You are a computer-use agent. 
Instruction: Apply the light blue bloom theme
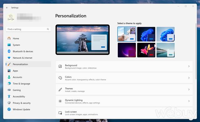click(166, 34)
